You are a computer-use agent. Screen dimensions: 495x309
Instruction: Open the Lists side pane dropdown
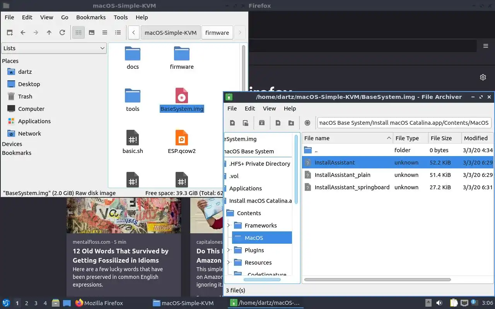(x=54, y=48)
